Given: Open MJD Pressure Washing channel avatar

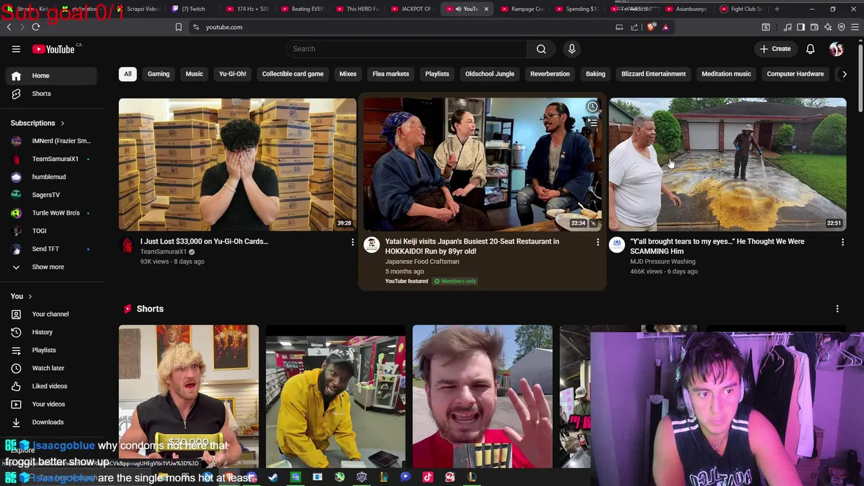Looking at the screenshot, I should [616, 244].
